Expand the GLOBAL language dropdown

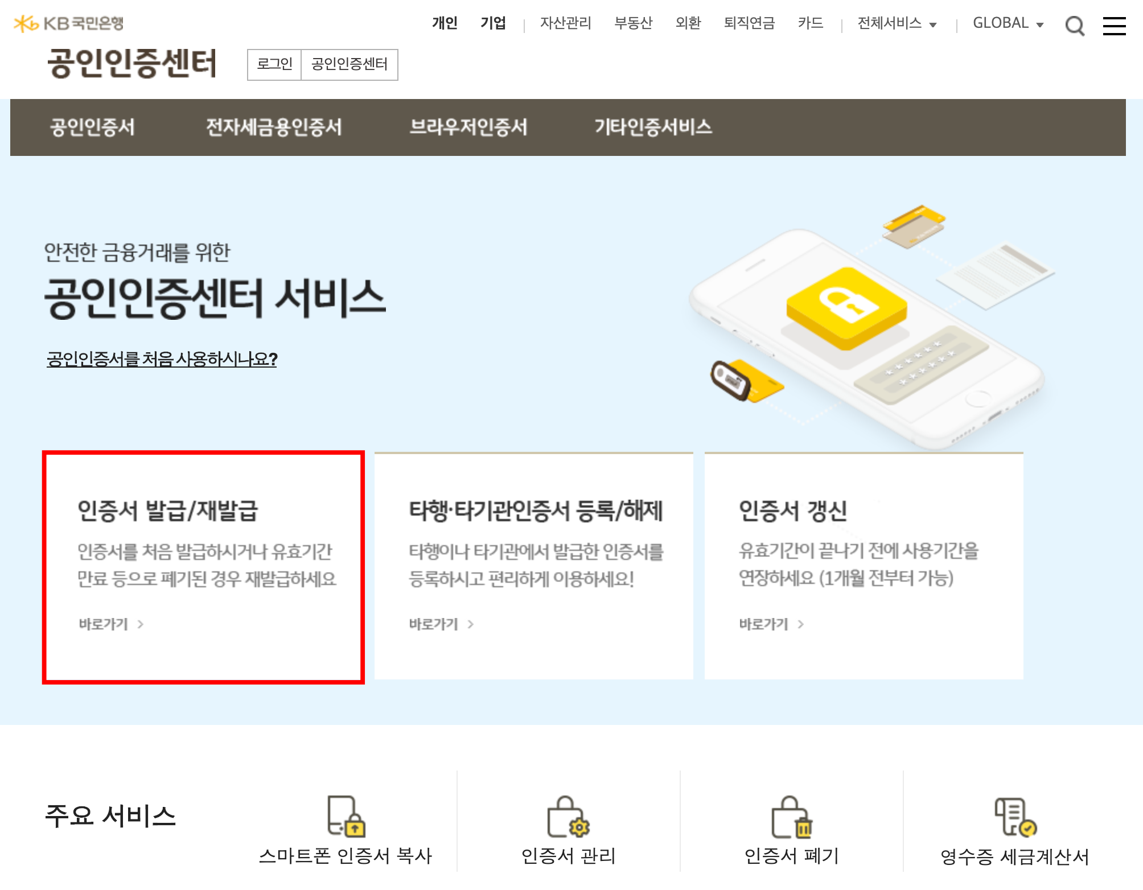tap(1008, 23)
